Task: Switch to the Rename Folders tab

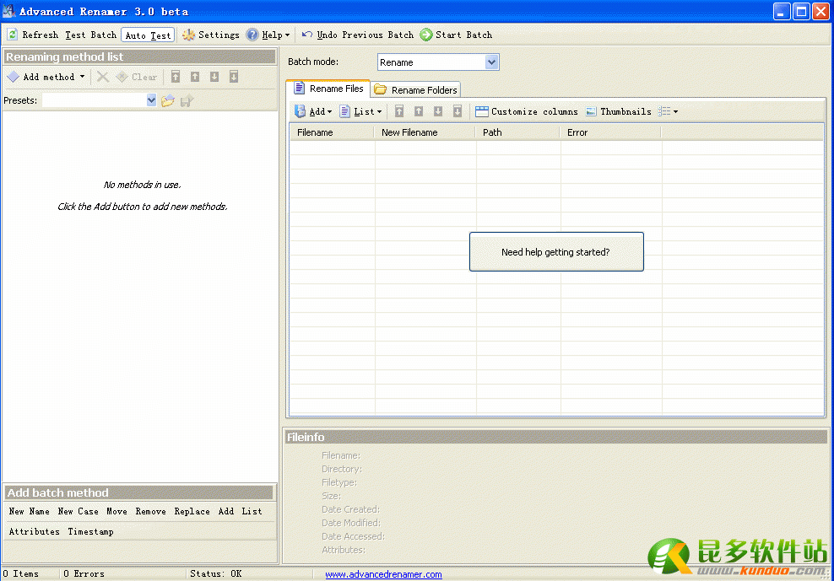Action: coord(416,89)
